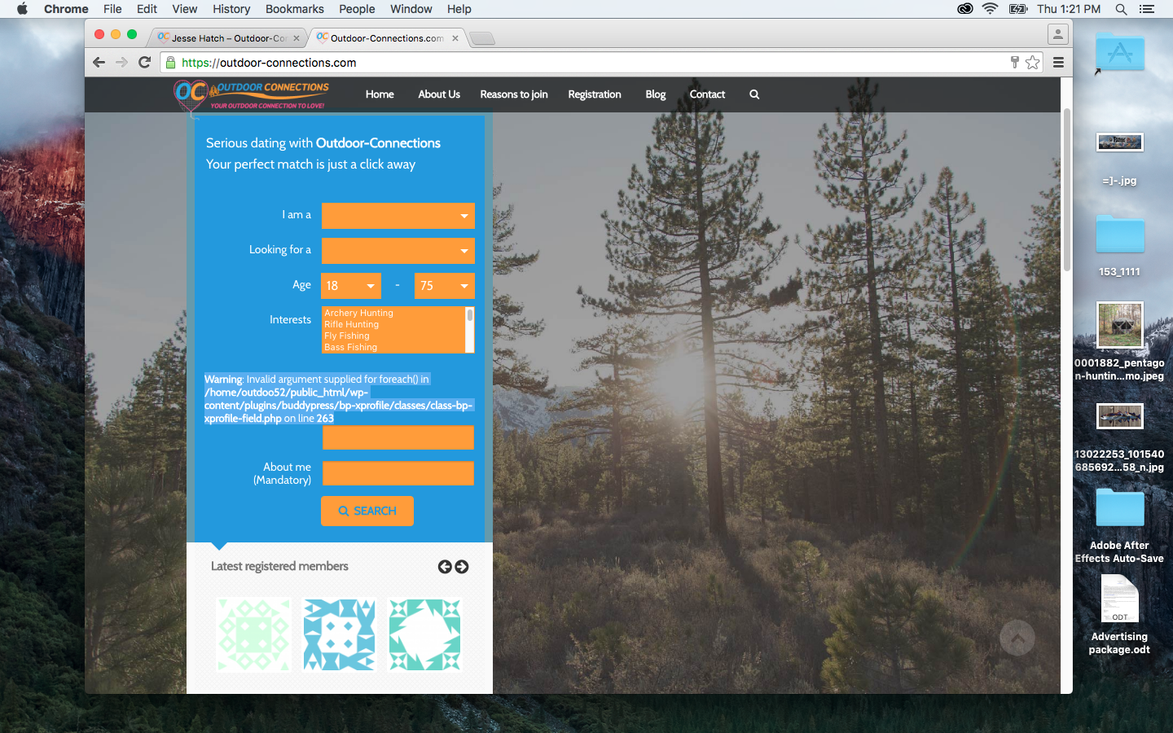The image size is (1173, 733).
Task: Open the Edit menu
Action: [147, 9]
